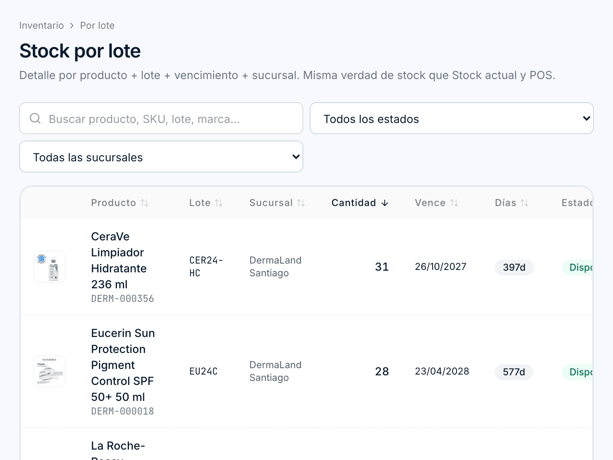Screen dimensions: 613x460
Task: Open the Todas las sucursales dropdown
Action: [161, 157]
